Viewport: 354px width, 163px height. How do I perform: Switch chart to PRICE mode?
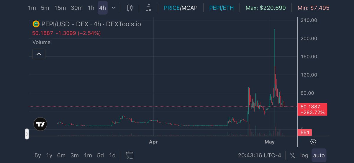(172, 8)
